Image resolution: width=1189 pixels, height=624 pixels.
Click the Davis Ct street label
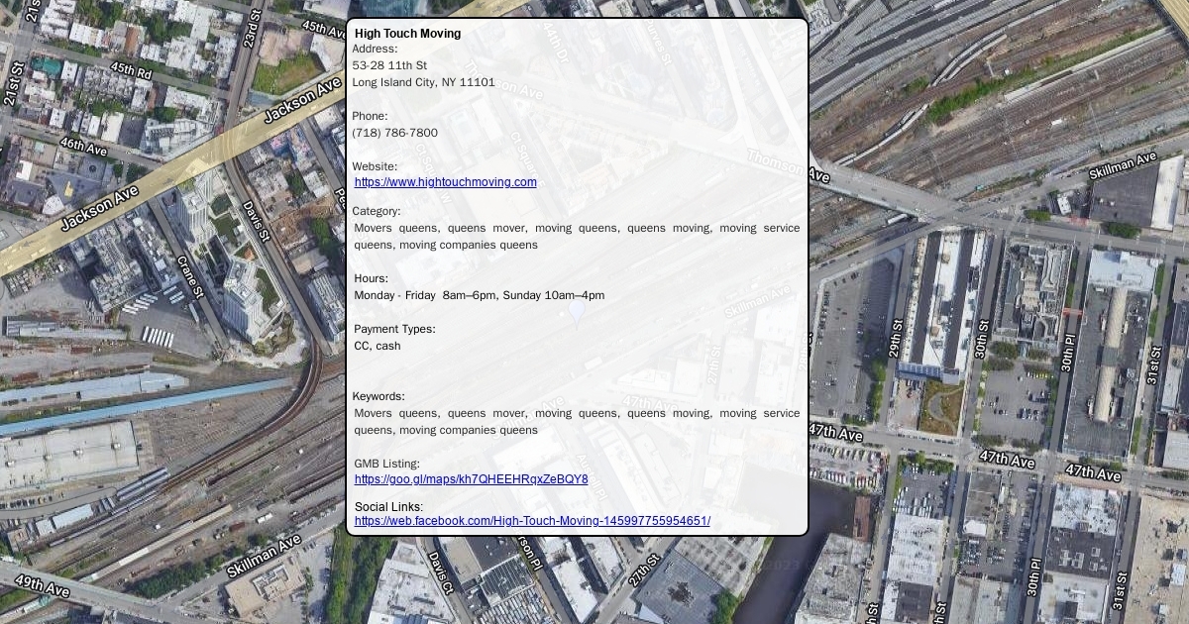[x=440, y=573]
